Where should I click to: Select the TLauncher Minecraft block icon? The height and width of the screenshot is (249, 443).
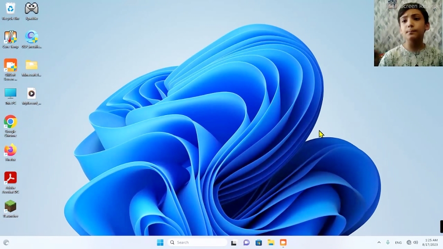click(10, 209)
